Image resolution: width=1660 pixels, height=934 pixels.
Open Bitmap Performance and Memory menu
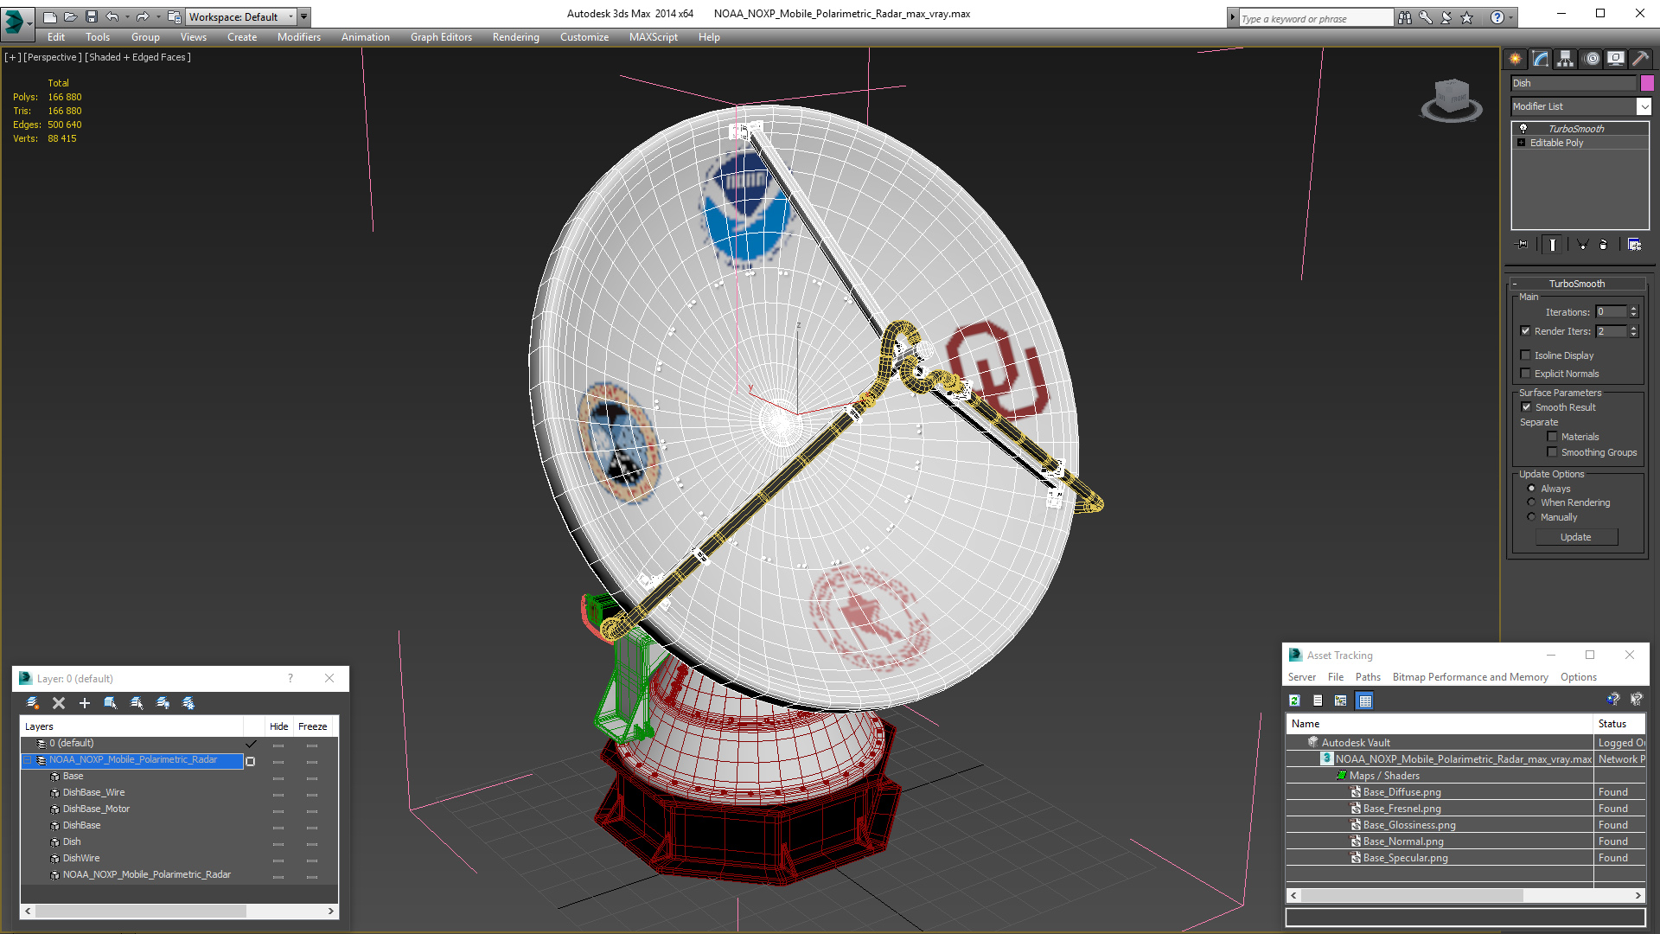click(1470, 677)
